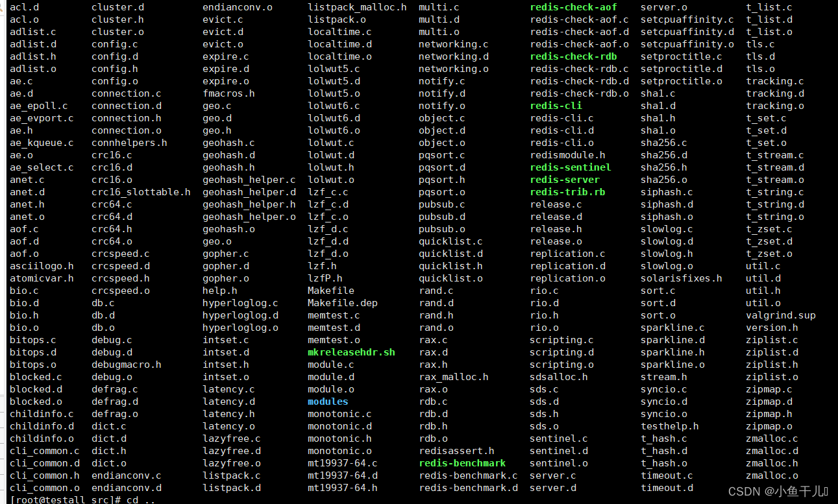This screenshot has width=838, height=504.
Task: Click the crc16_slottable.h entry
Action: tap(141, 192)
